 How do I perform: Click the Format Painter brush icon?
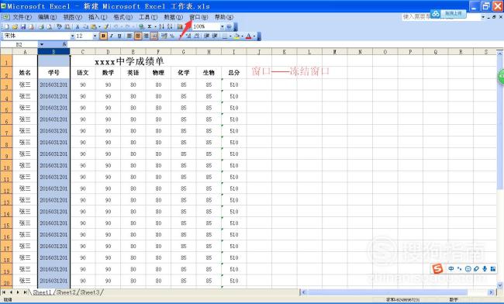(106, 26)
